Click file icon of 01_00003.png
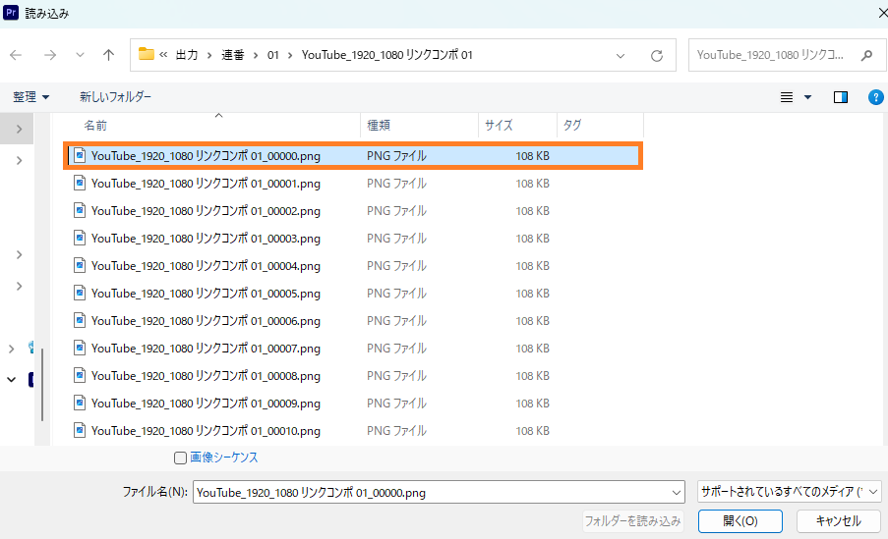This screenshot has width=888, height=539. tap(80, 238)
